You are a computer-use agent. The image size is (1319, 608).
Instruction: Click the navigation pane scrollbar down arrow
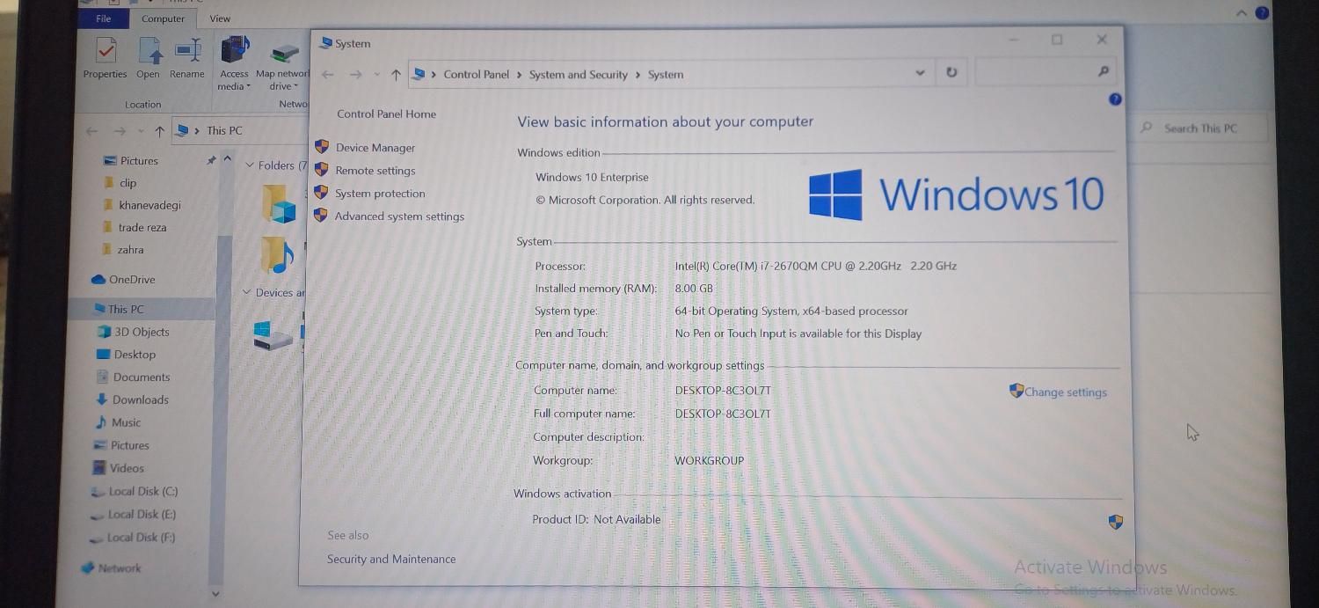click(x=216, y=594)
